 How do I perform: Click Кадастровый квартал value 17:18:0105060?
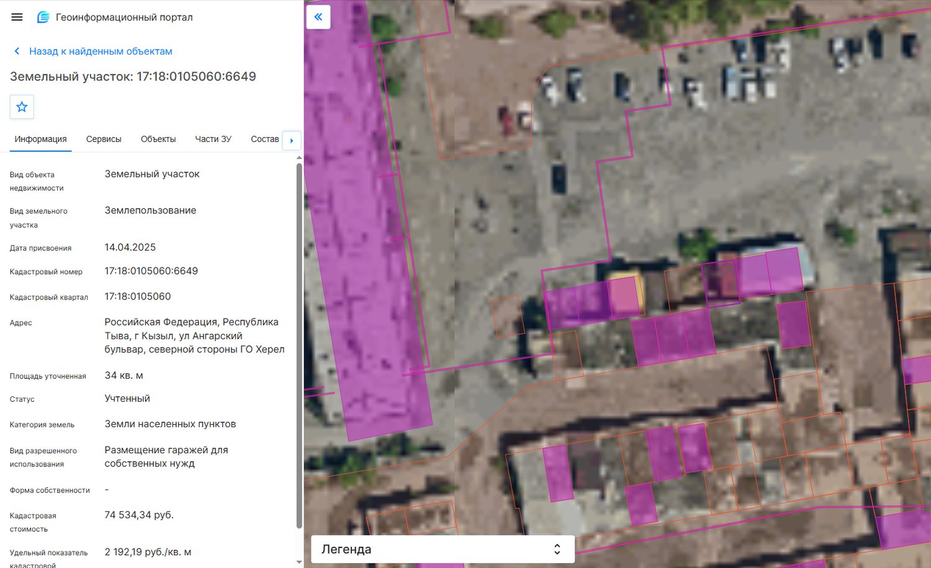click(x=138, y=296)
